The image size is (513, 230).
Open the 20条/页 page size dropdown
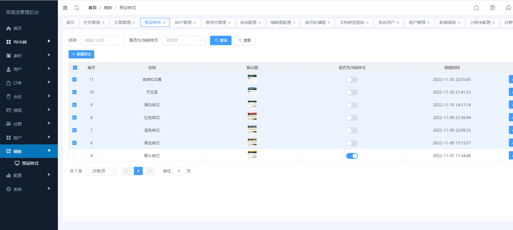(x=101, y=171)
